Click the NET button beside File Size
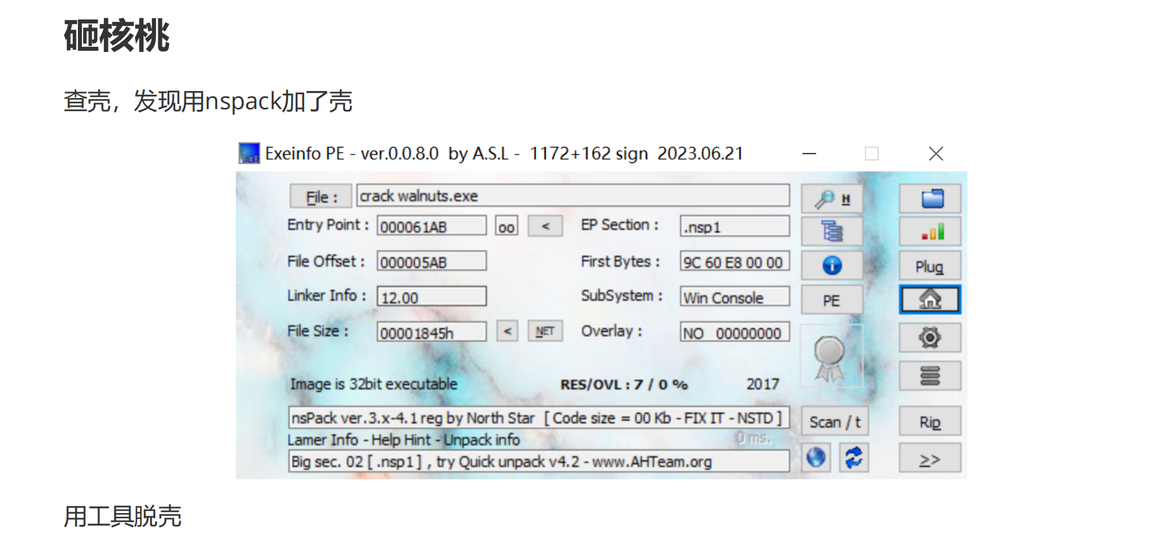Screen dimensions: 1176x554 coord(544,331)
